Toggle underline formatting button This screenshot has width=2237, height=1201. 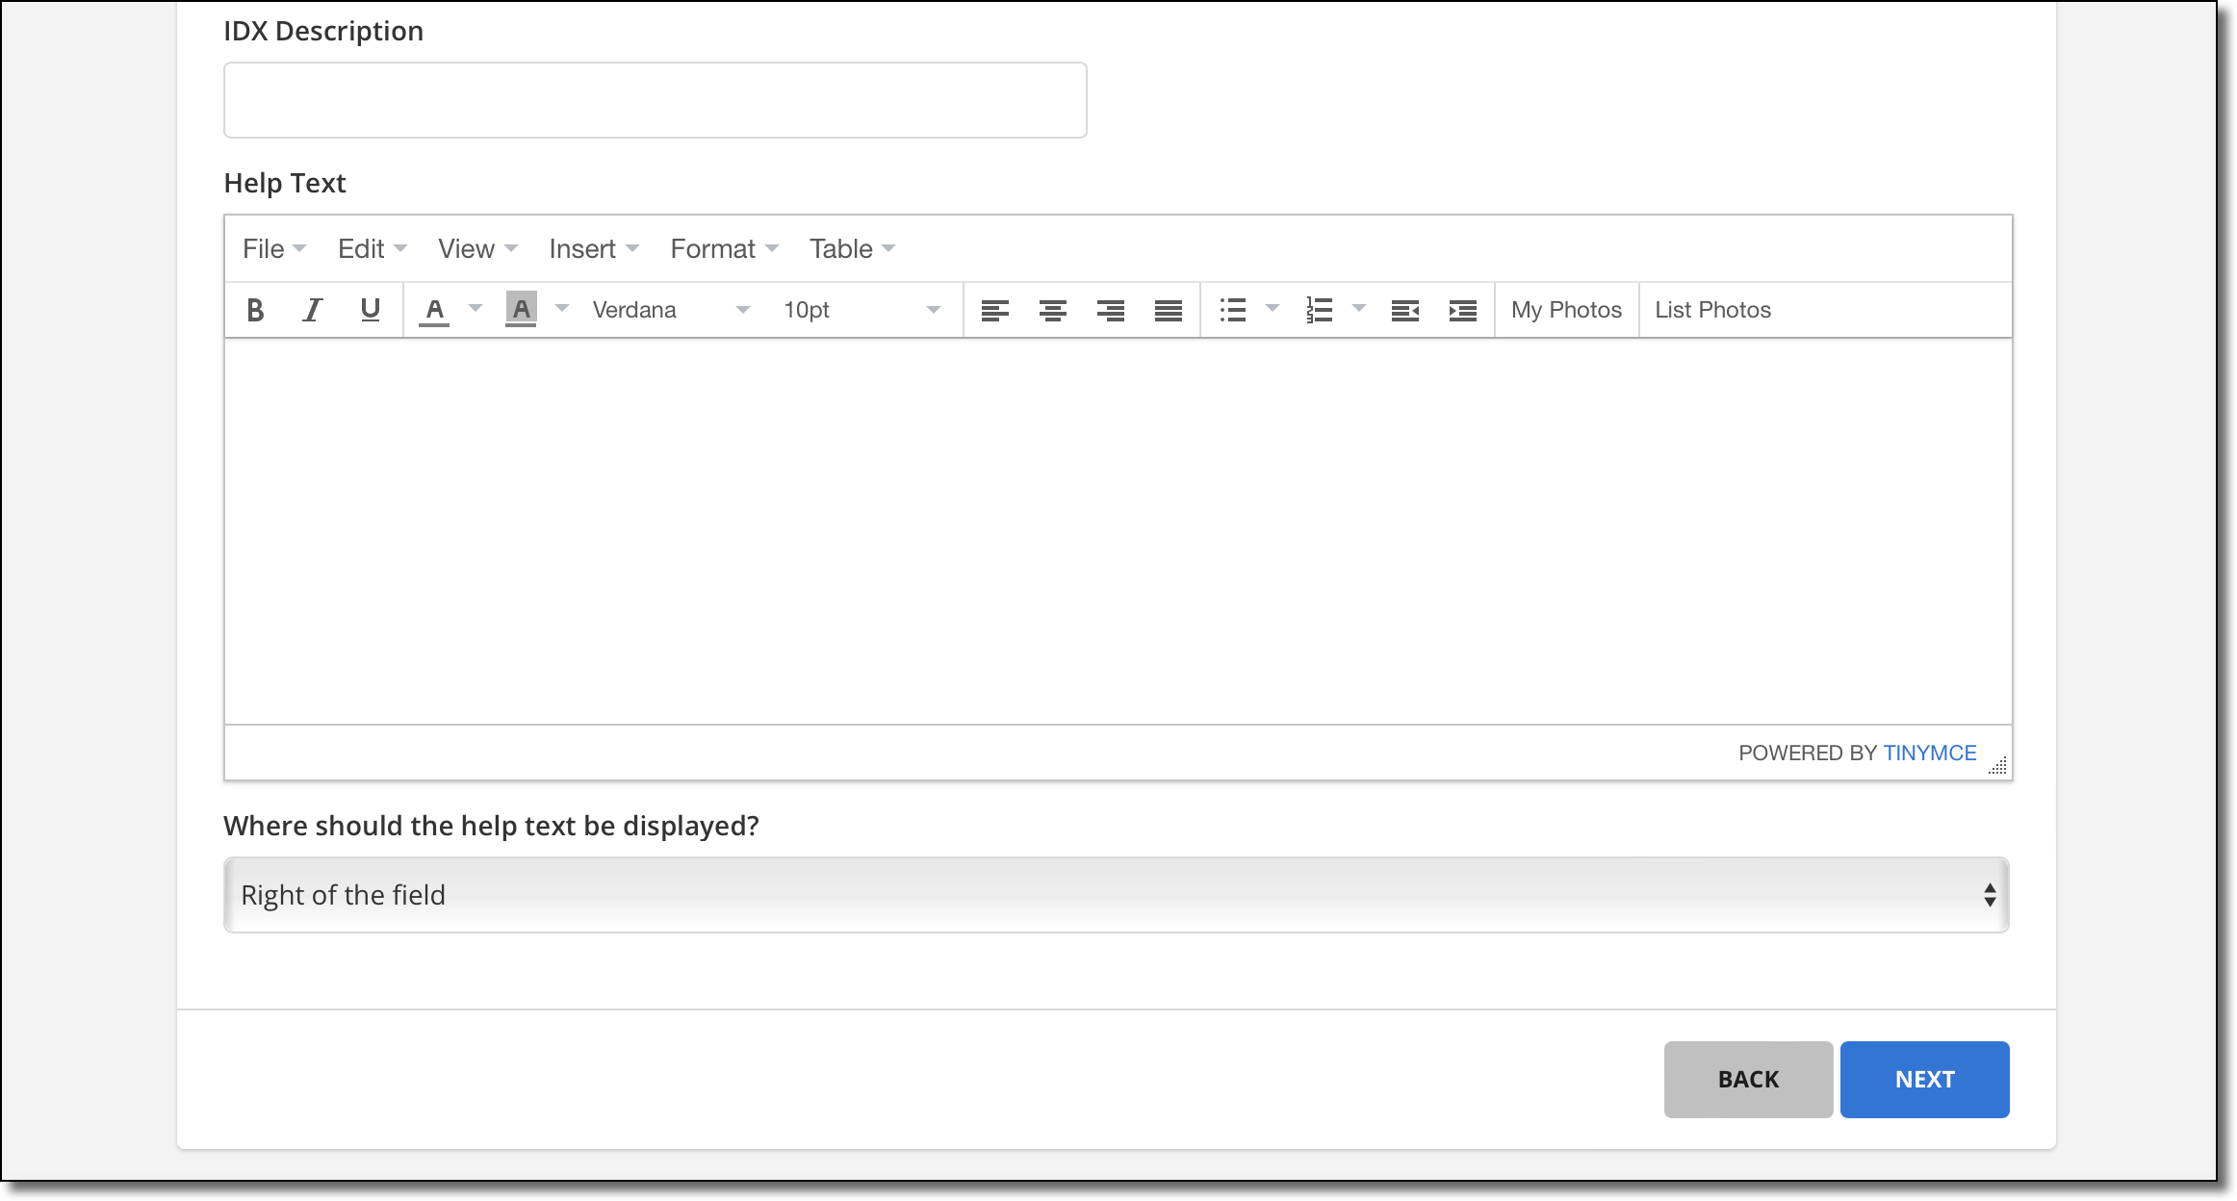pyautogui.click(x=371, y=310)
